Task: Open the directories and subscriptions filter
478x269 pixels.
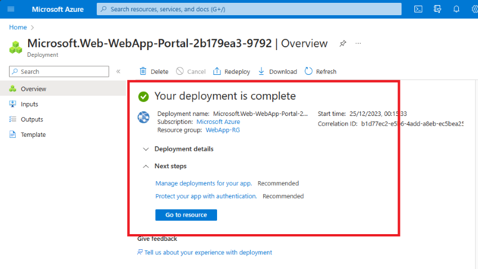Action: (x=438, y=9)
